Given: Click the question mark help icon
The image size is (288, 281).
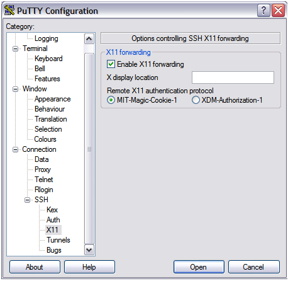Looking at the screenshot, I should (x=263, y=11).
